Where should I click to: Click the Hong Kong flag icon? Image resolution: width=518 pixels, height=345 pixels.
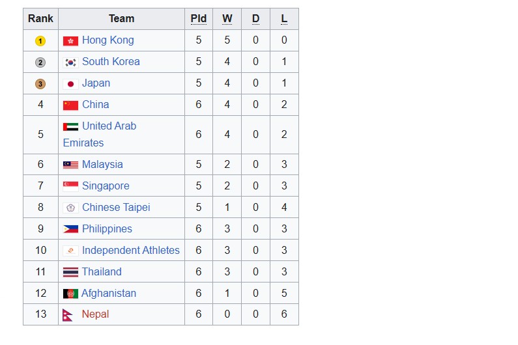(x=70, y=40)
